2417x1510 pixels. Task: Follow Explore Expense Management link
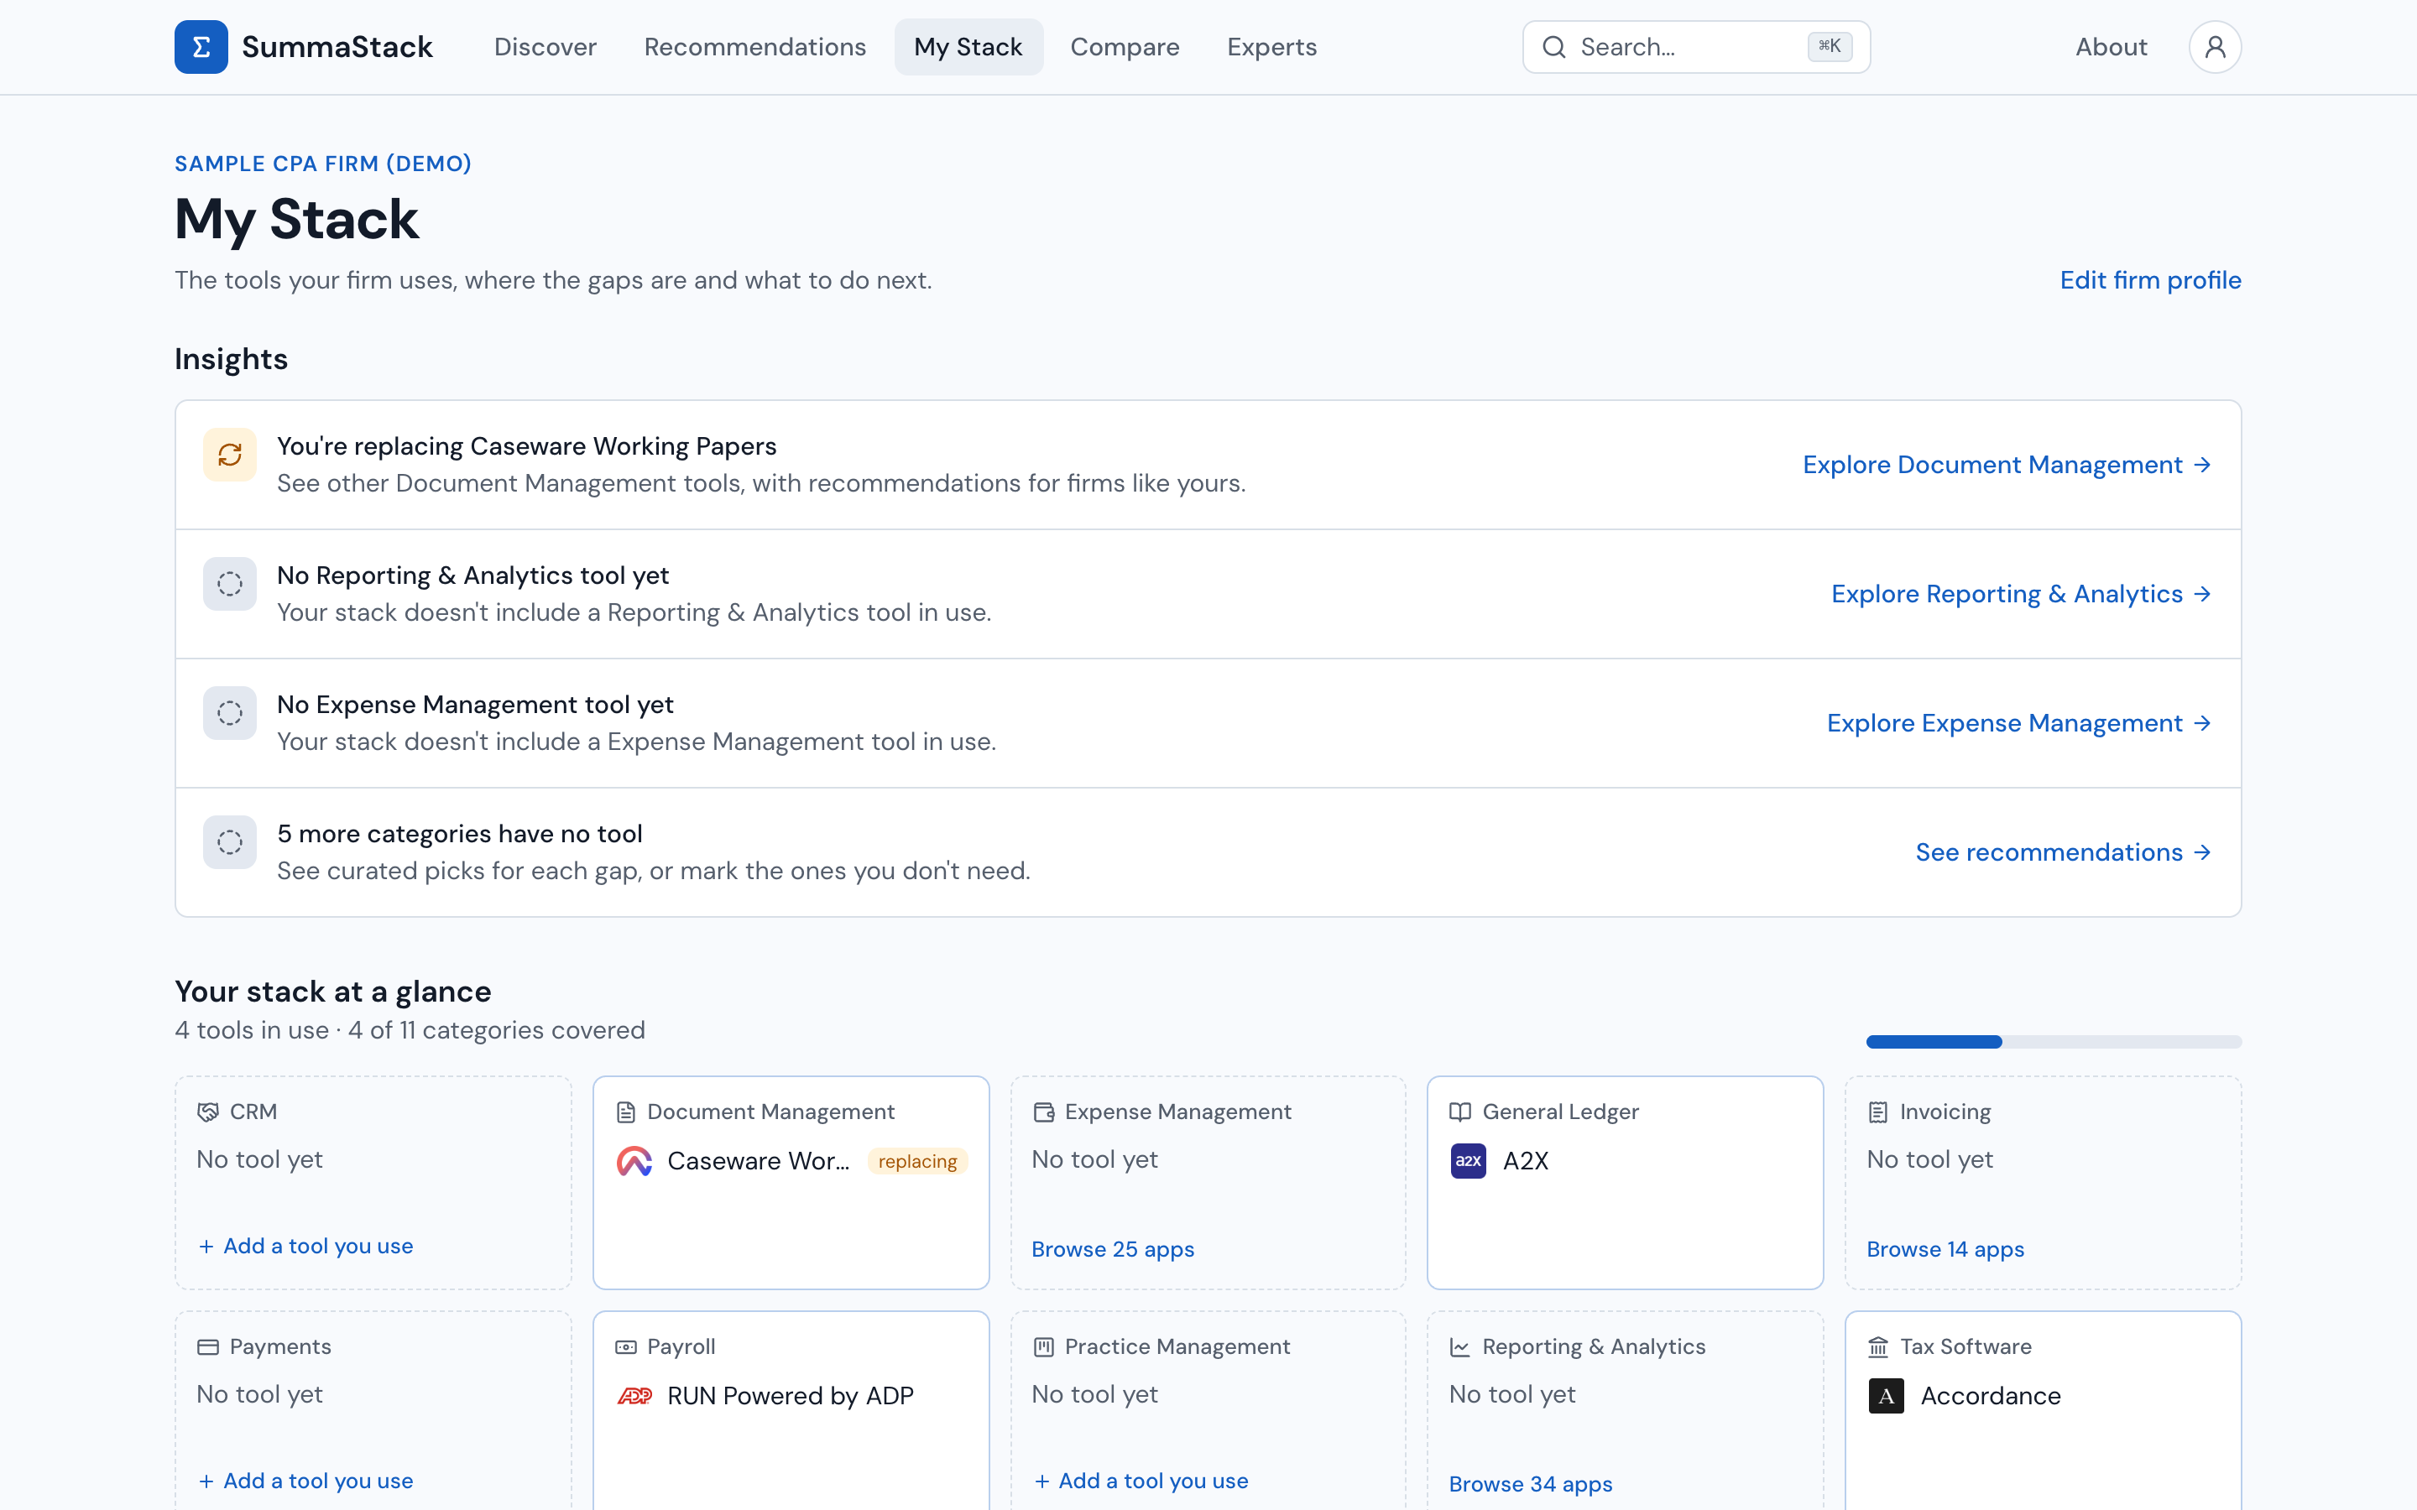point(2018,722)
